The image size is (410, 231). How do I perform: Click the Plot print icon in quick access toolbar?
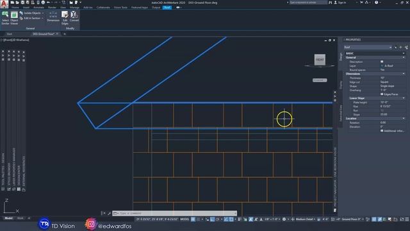pos(43,3)
